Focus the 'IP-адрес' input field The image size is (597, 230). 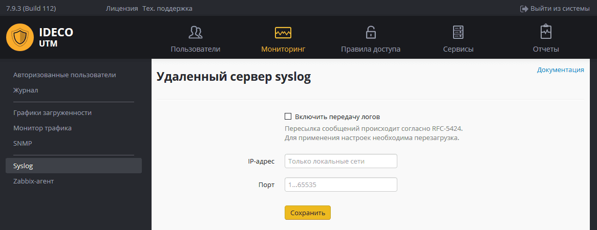(340, 161)
